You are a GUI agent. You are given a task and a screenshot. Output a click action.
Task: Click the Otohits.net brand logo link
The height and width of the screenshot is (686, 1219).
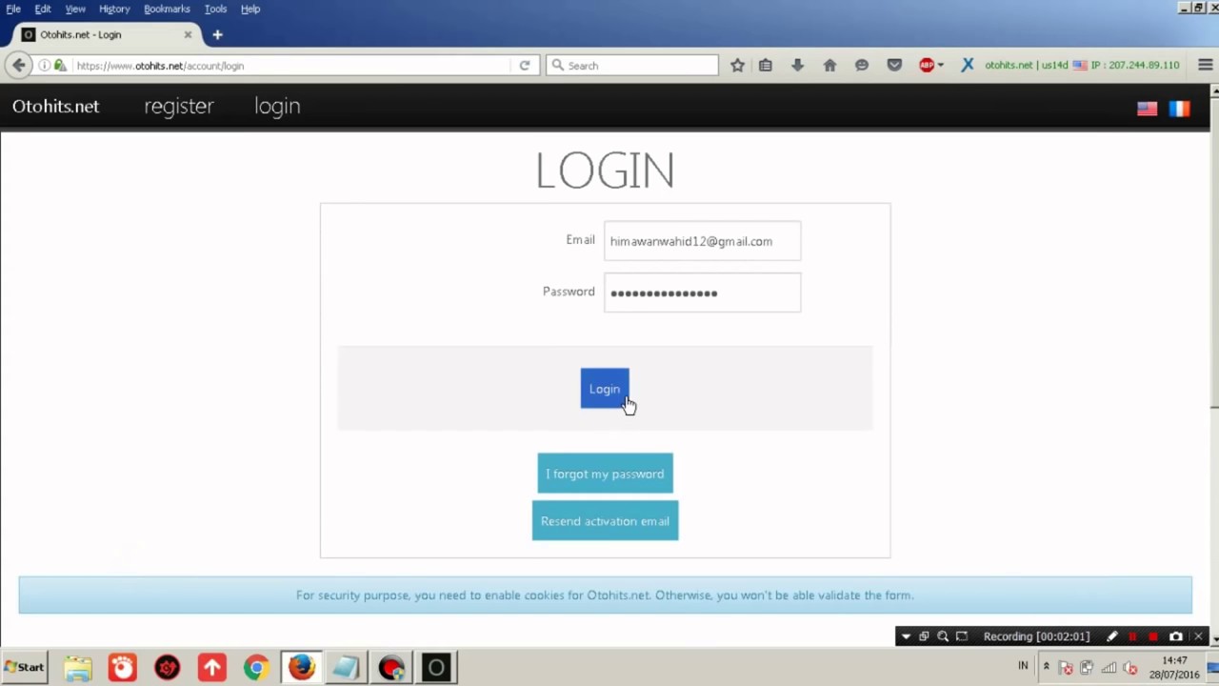click(x=55, y=106)
